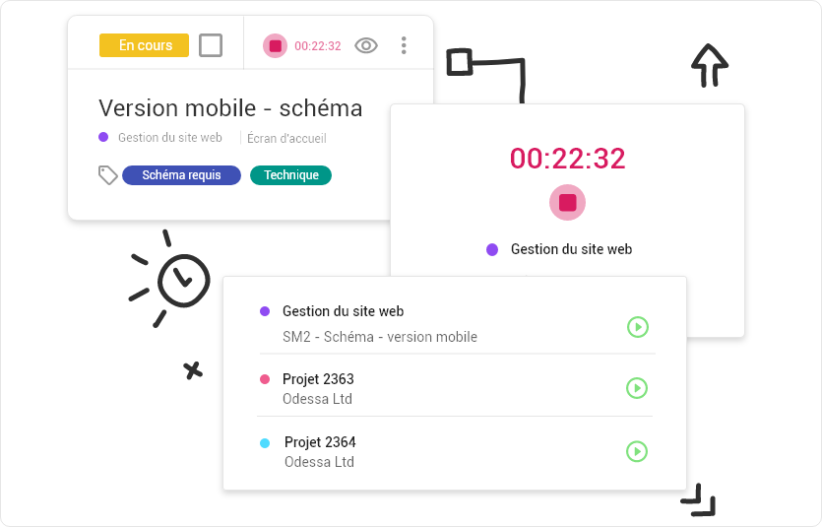Screen dimensions: 822x527
Task: Tick the task completion checkbox
Action: pos(211,45)
